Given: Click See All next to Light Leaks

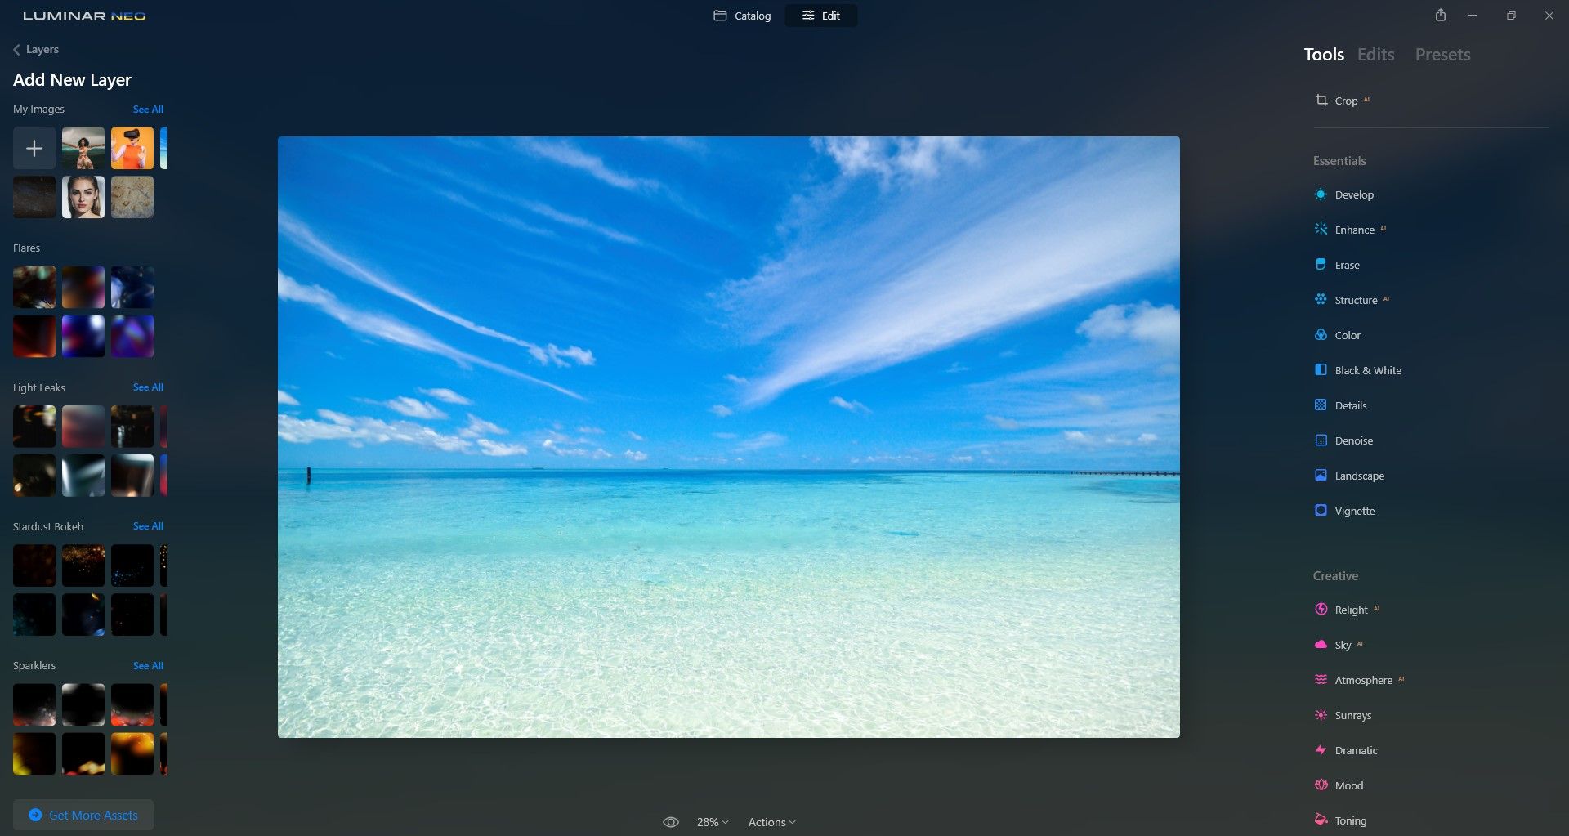Looking at the screenshot, I should click(x=148, y=387).
